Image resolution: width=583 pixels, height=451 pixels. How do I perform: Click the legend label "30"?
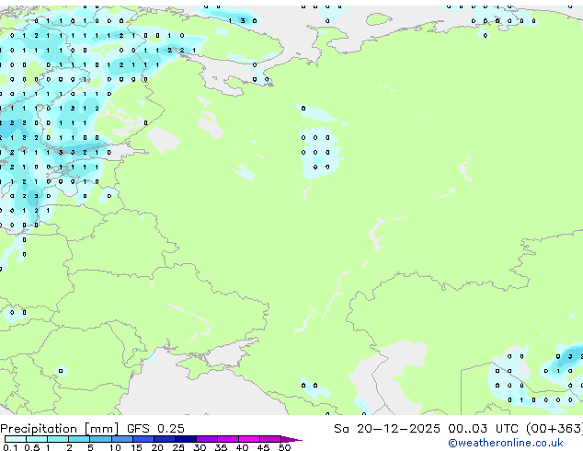point(200,447)
